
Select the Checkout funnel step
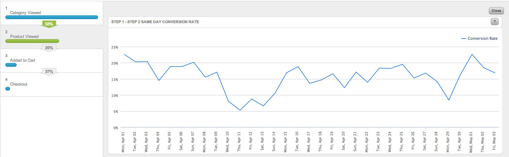click(x=52, y=84)
